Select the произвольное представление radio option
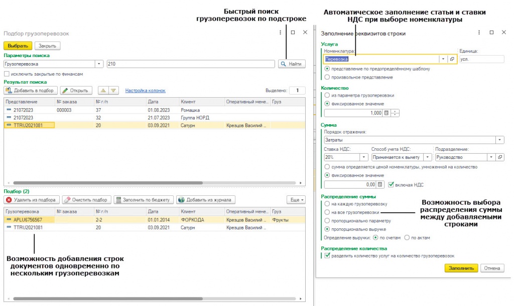Image resolution: width=514 pixels, height=306 pixels. click(x=327, y=77)
